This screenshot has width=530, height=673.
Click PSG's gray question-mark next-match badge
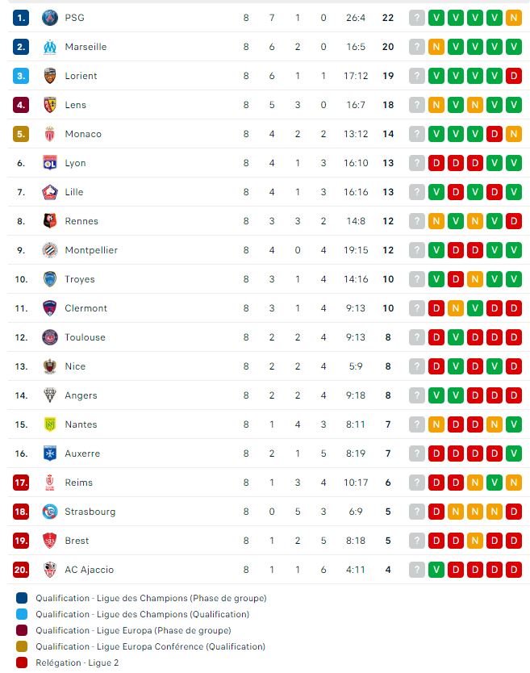[417, 18]
